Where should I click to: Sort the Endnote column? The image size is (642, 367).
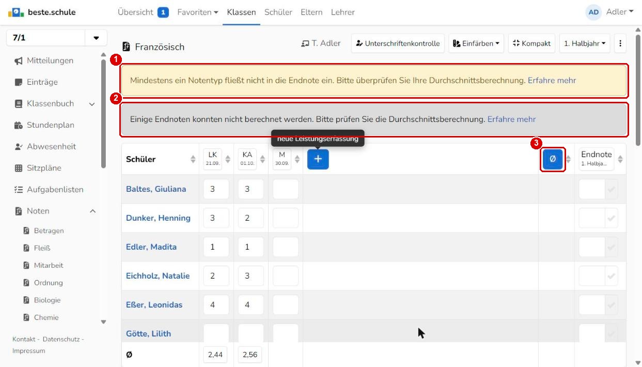[x=620, y=159]
